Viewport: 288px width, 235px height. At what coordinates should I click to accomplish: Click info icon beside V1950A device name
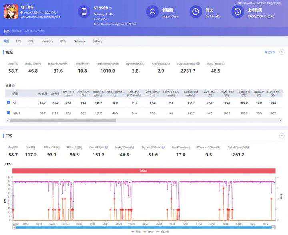110,8
